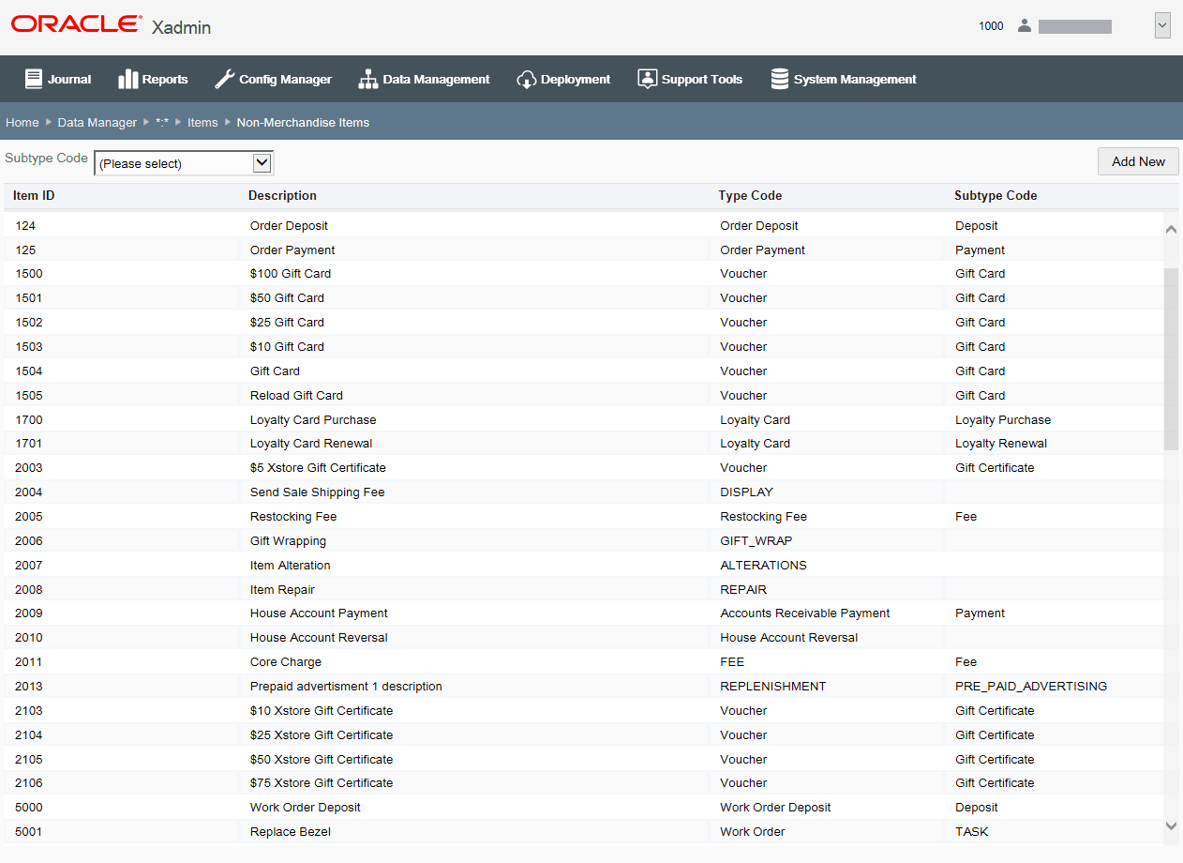Click the table scrollbar up arrow

[1171, 229]
